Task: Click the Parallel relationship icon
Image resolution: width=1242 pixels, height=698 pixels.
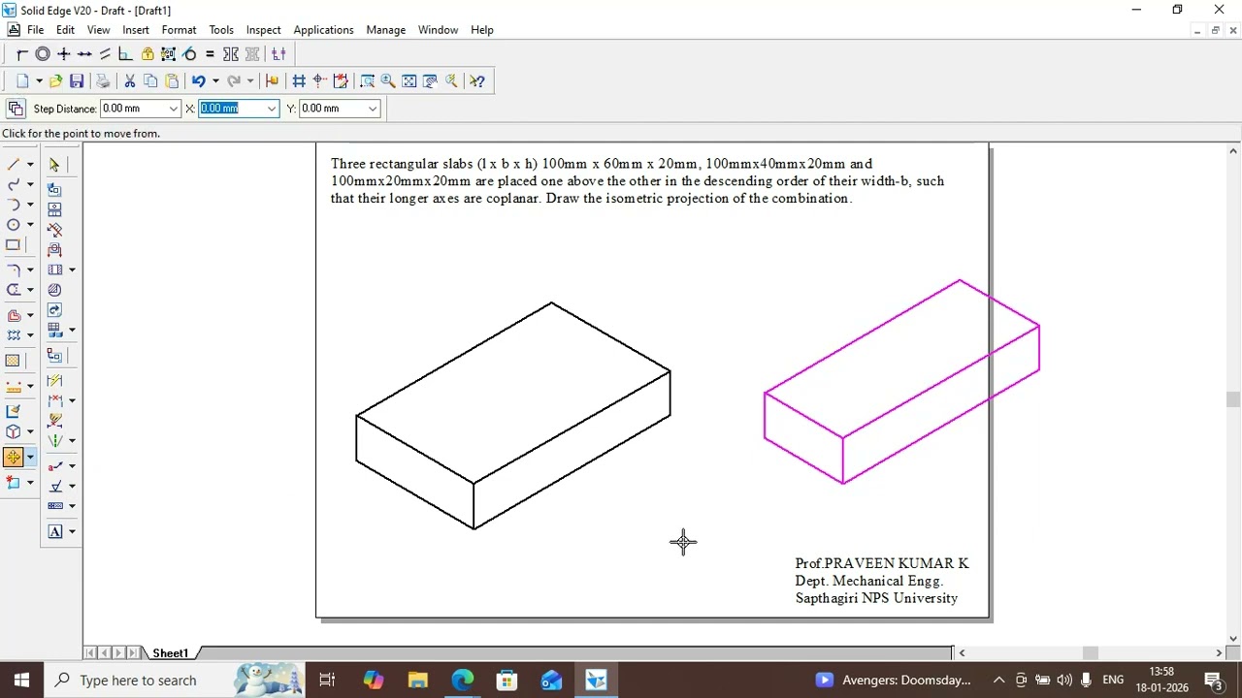Action: coord(106,54)
